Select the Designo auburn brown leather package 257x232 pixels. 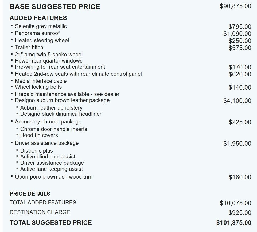[62, 100]
